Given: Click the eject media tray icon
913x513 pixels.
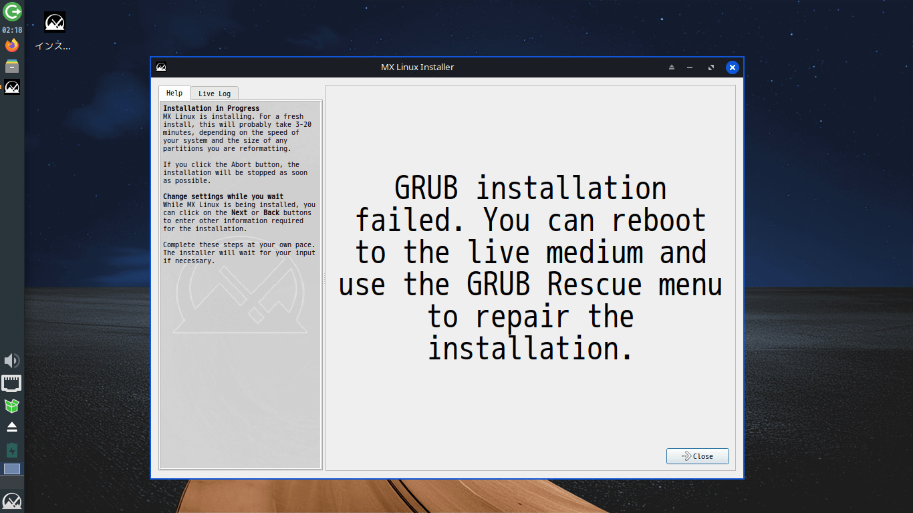Looking at the screenshot, I should [x=12, y=427].
